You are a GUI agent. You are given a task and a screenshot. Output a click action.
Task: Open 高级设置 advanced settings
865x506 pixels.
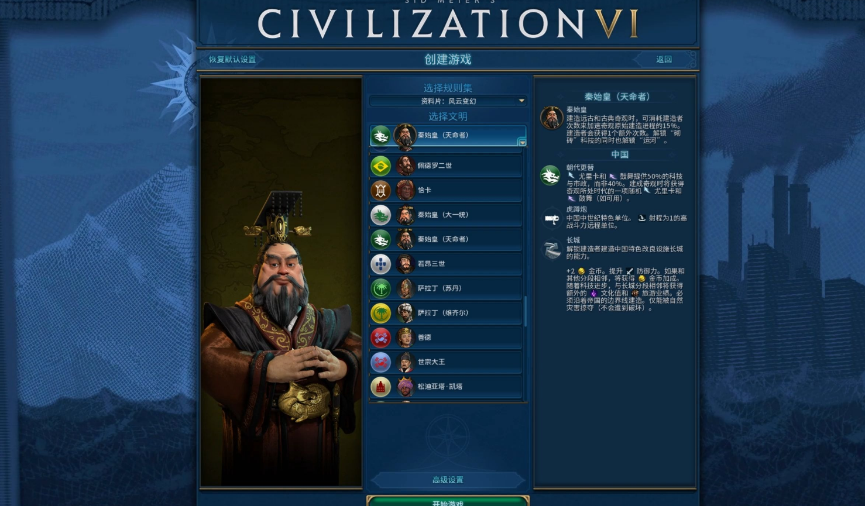point(448,480)
